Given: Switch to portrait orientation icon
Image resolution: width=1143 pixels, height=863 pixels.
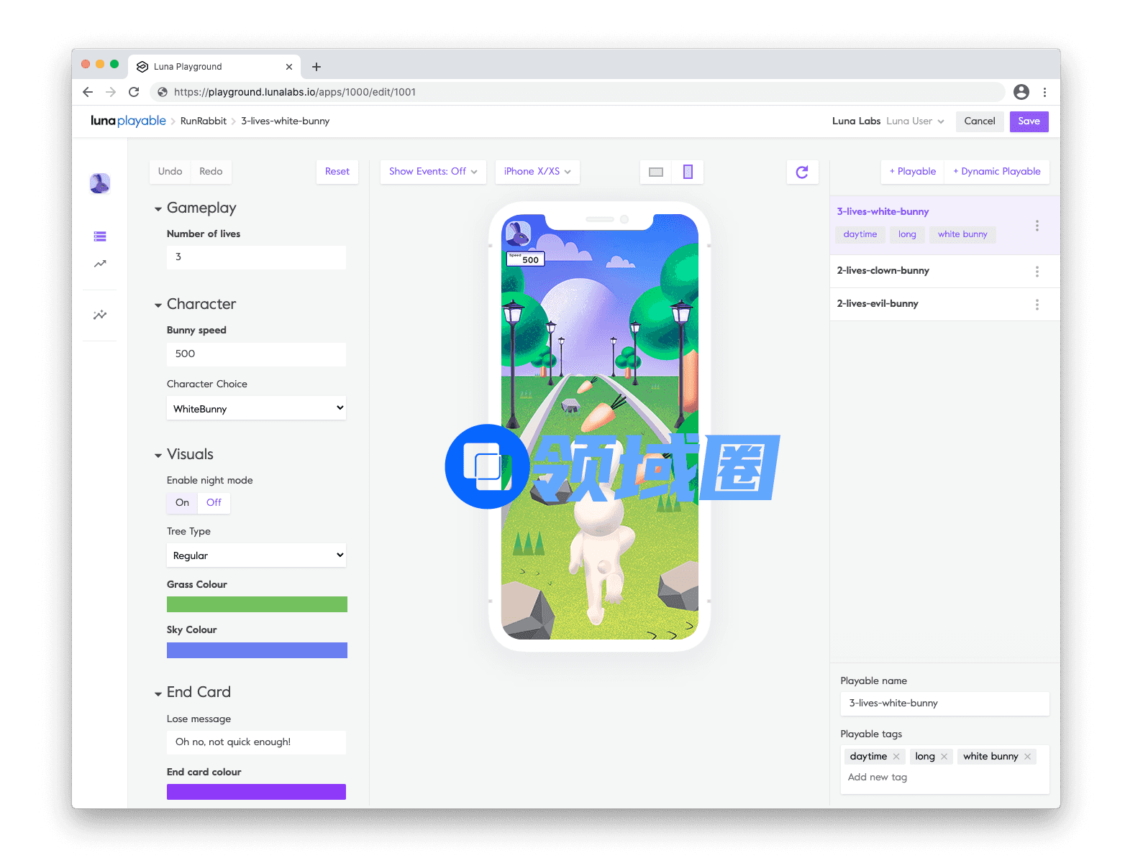Looking at the screenshot, I should (688, 172).
